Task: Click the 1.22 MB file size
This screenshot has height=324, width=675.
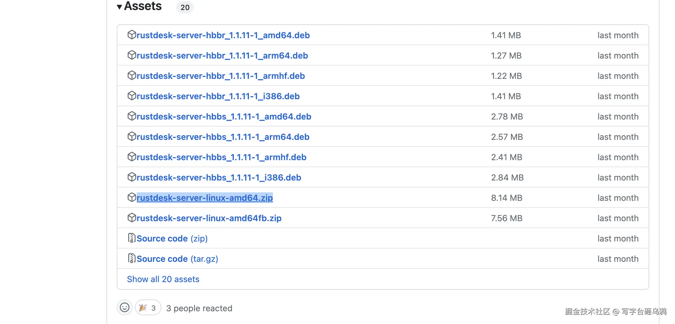Action: (x=506, y=76)
